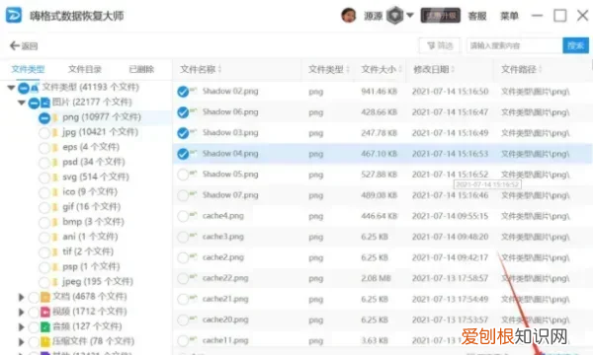
Task: Click the hexagon membership badge icon
Action: click(x=394, y=16)
